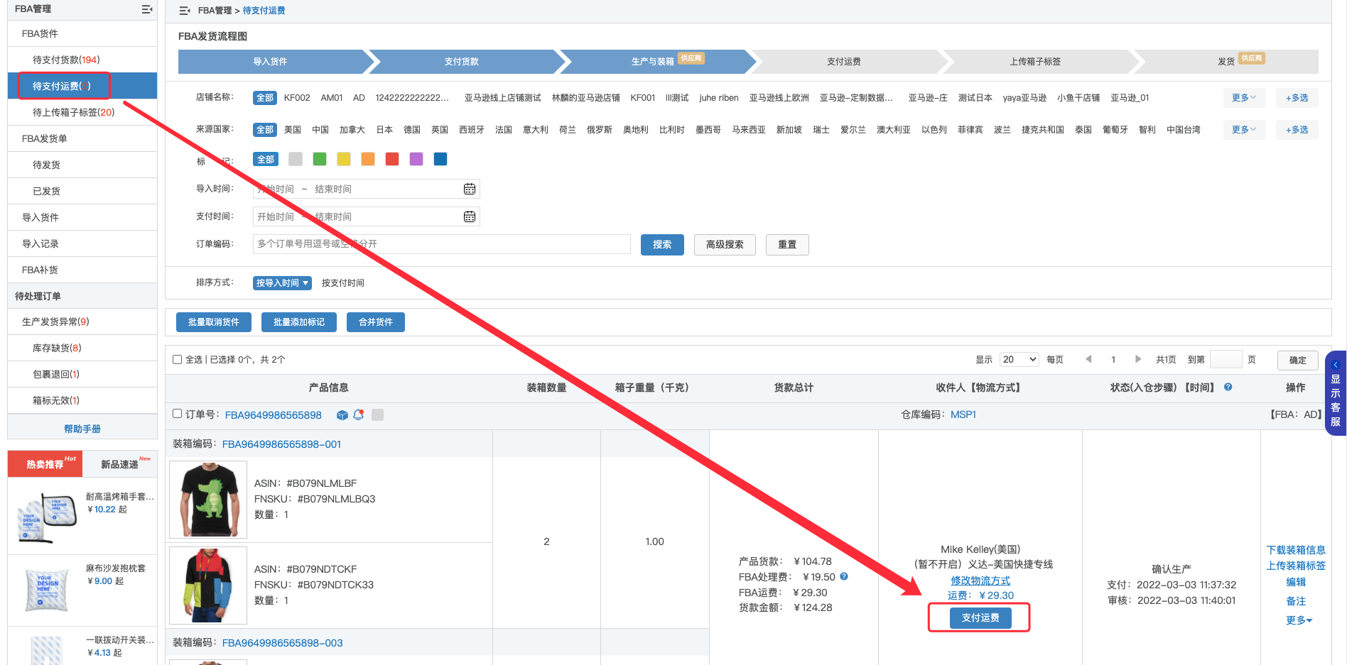This screenshot has width=1347, height=665.
Task: Click the info icon next to FBA处理费
Action: coord(844,576)
